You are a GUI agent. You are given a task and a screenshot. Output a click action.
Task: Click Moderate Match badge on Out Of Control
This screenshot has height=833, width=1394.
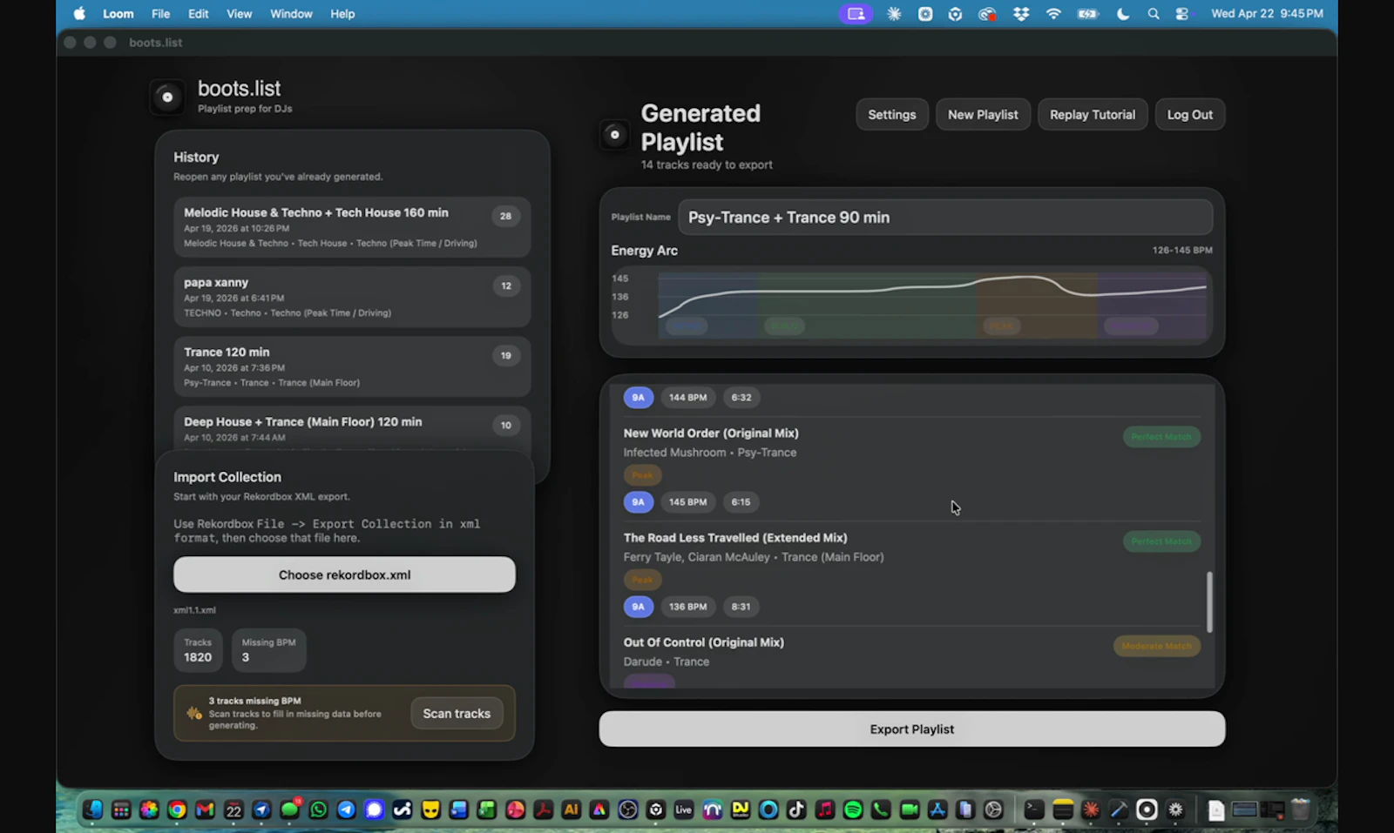tap(1157, 646)
